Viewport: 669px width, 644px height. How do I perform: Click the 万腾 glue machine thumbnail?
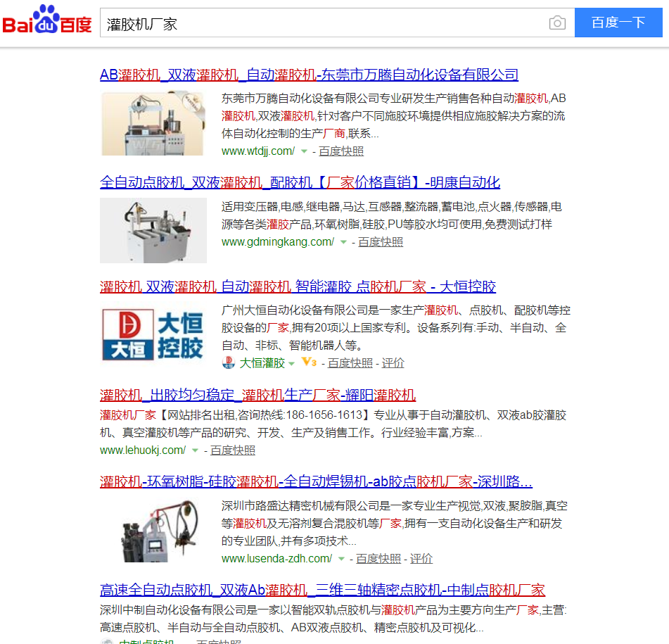(x=153, y=123)
